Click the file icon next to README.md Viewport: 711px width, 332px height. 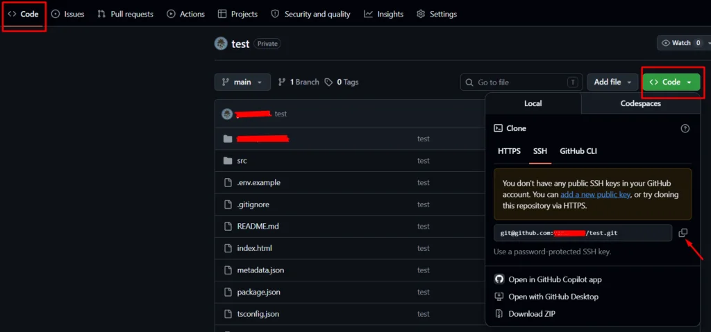pos(228,226)
